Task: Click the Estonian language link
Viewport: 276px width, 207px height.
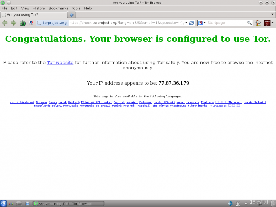Action: [146, 102]
